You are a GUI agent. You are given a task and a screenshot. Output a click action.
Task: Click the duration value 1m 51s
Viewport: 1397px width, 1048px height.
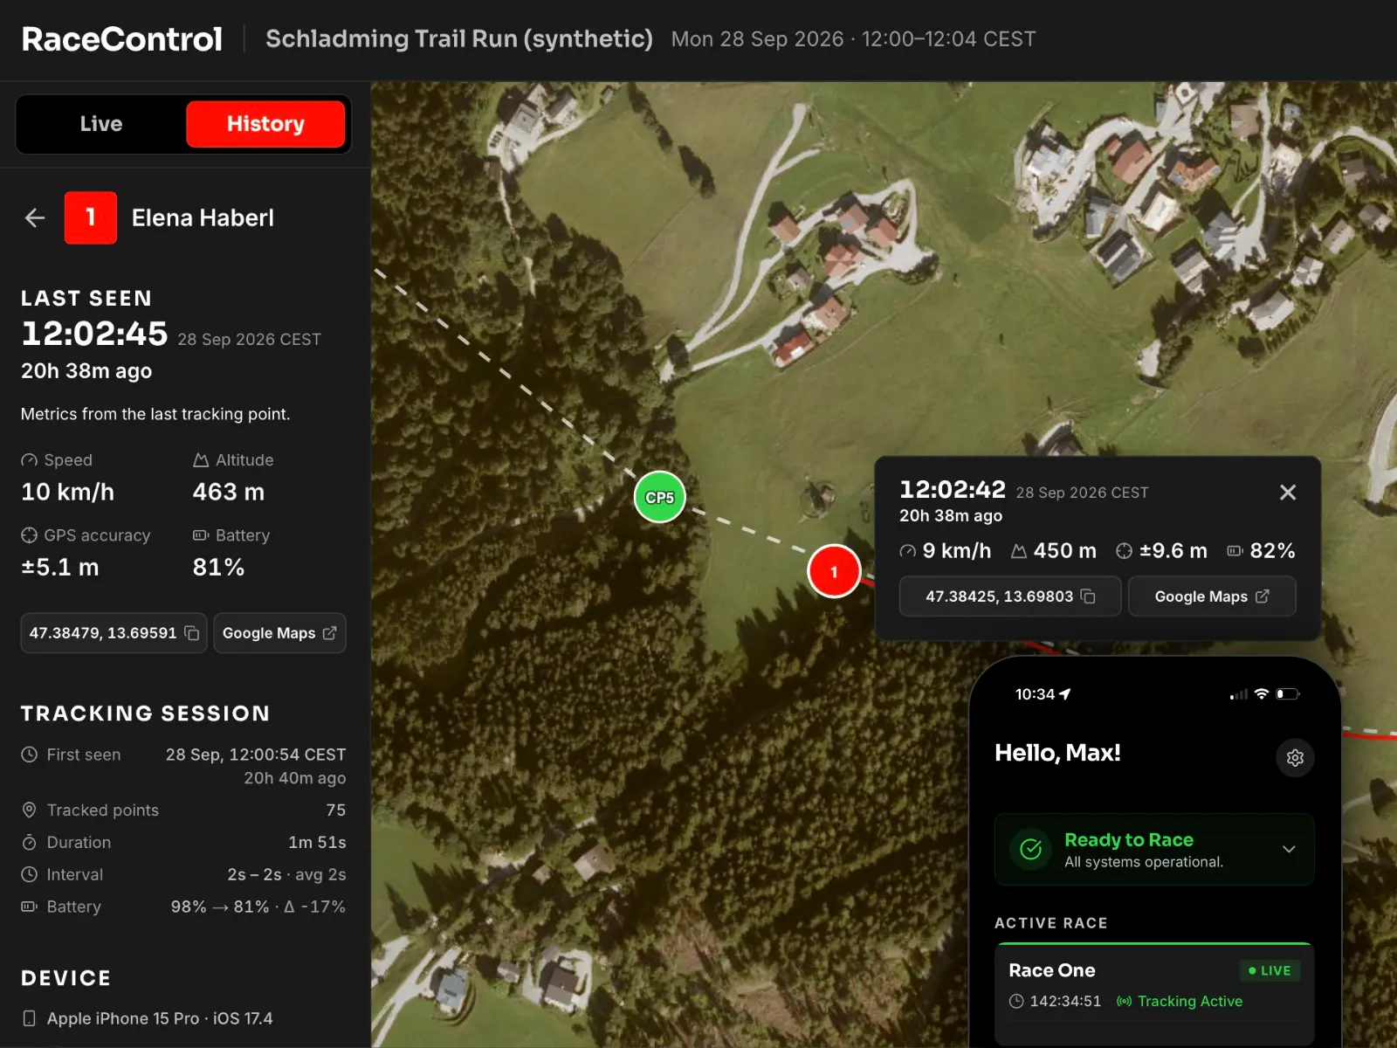point(317,843)
